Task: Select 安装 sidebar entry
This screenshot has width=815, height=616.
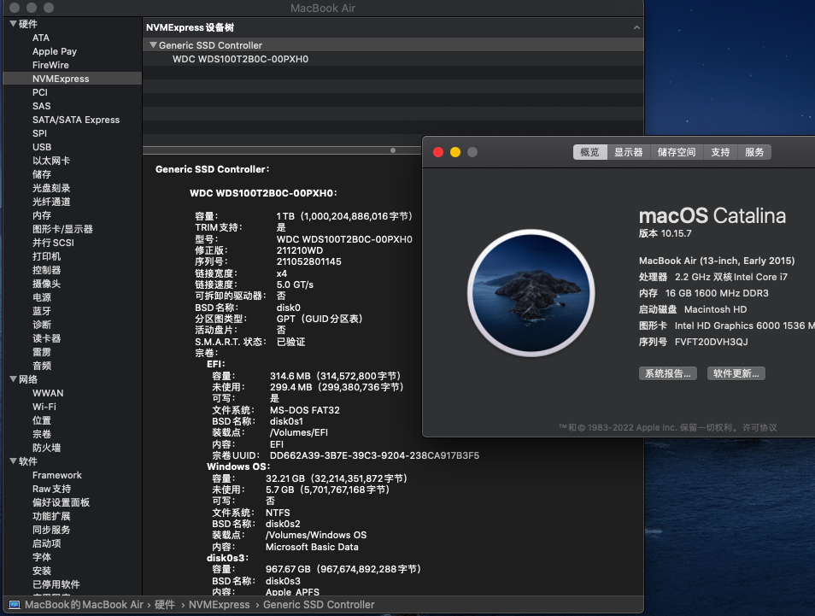Action: [42, 571]
